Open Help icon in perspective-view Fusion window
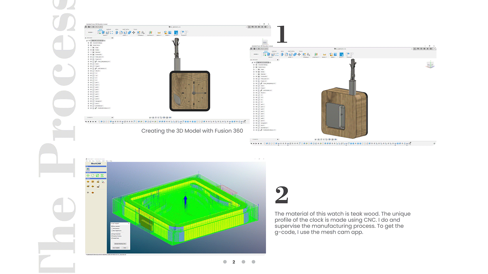Viewport: 488px width, 274px height. coord(431,49)
